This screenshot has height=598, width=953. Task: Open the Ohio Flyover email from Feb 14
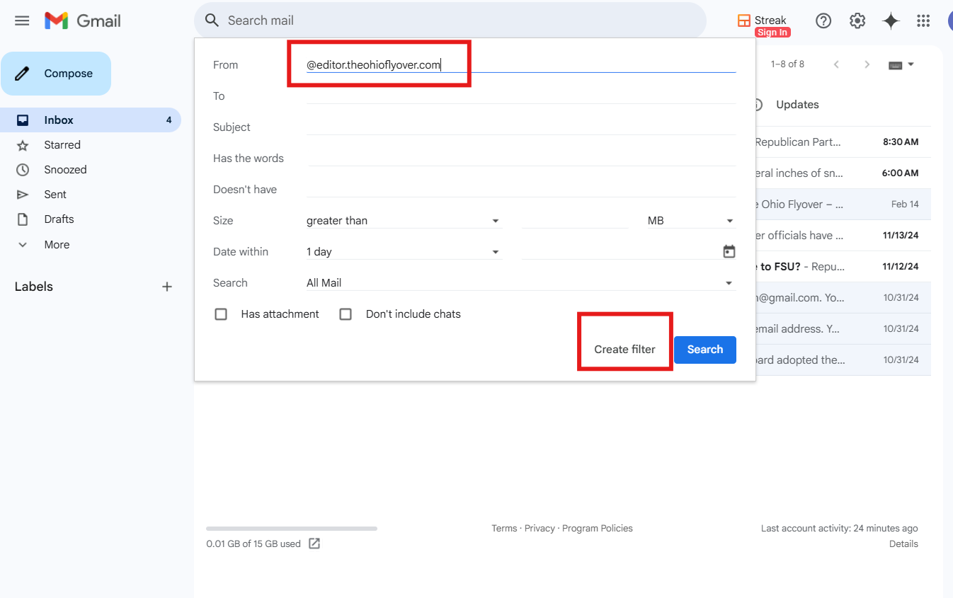843,205
